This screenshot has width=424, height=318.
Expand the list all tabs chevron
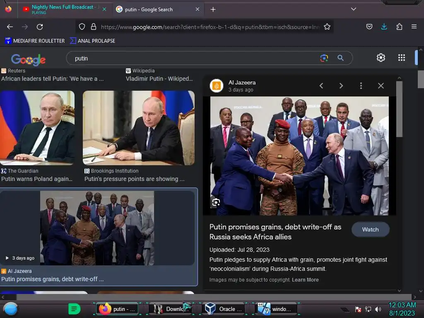pyautogui.click(x=354, y=9)
